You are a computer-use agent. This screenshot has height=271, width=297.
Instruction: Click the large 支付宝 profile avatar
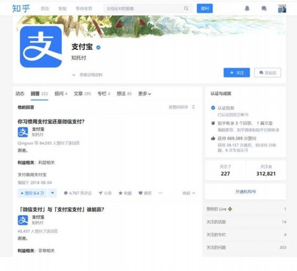click(x=40, y=47)
